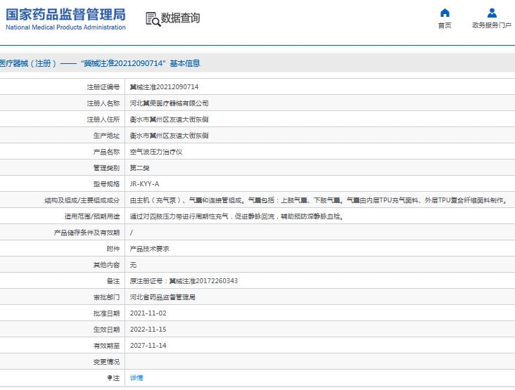Click the 注册人名称 field label
This screenshot has height=390, width=515.
click(103, 103)
